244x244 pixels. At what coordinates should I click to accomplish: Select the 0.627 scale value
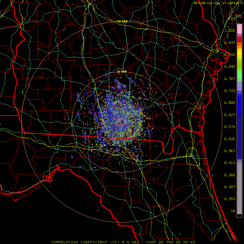click(230, 115)
